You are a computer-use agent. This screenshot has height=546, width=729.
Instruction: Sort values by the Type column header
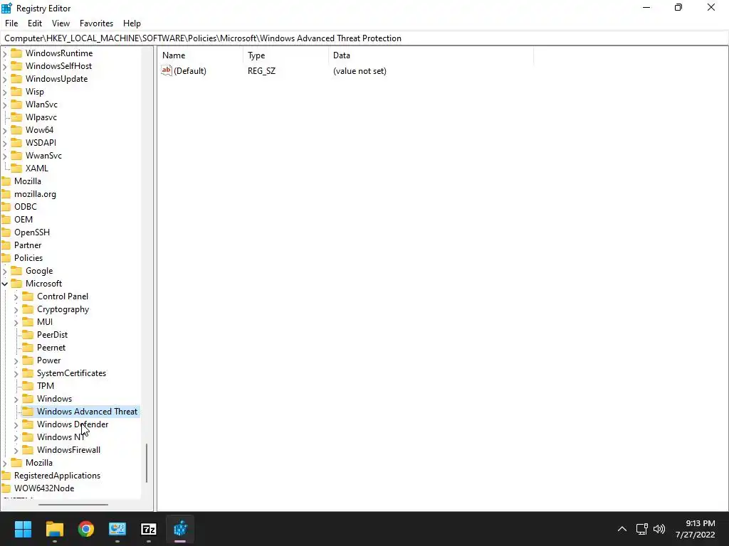coord(286,55)
